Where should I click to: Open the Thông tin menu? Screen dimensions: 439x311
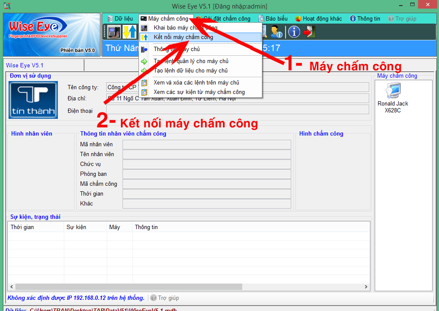tap(365, 19)
